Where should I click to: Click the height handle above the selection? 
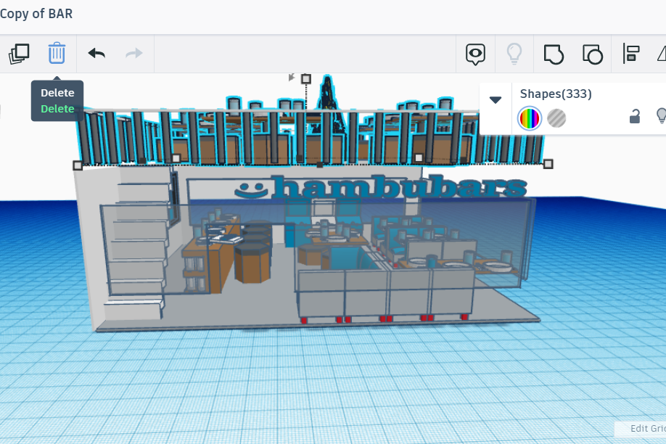tap(306, 78)
